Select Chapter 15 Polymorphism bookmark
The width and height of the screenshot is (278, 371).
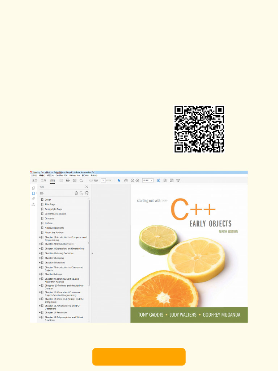point(64,318)
